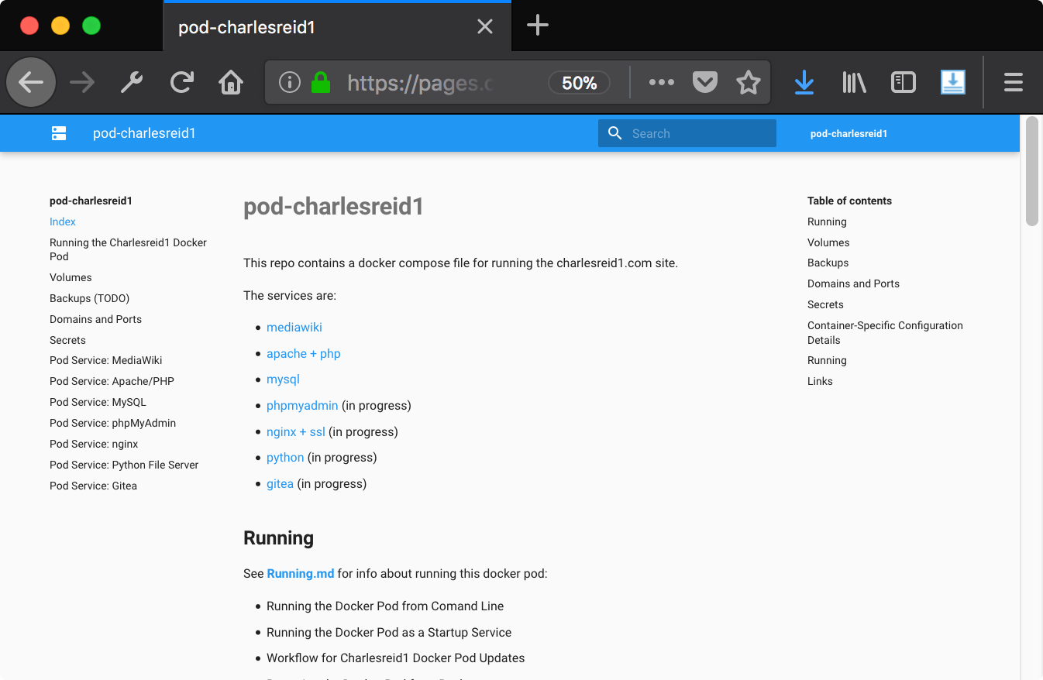
Task: Open Pod Service: phpMyAdmin page
Action: (x=112, y=423)
